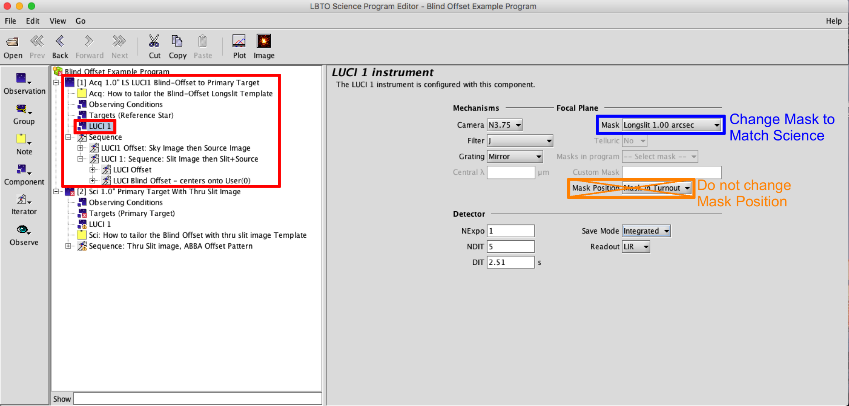Open the Save Mode dropdown showing Integrated
This screenshot has width=849, height=406.
click(x=646, y=231)
